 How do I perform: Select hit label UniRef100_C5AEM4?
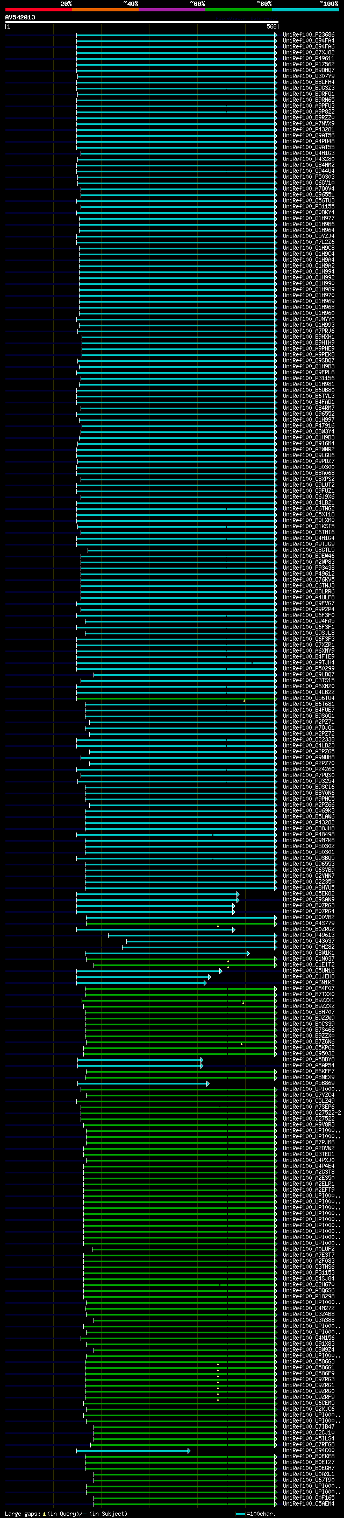pyautogui.click(x=309, y=1504)
